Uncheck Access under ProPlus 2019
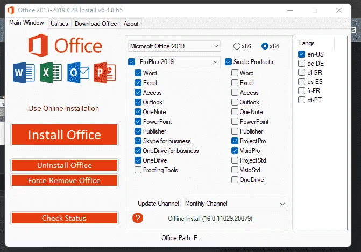Image resolution: width=361 pixels, height=252 pixels. 138,93
